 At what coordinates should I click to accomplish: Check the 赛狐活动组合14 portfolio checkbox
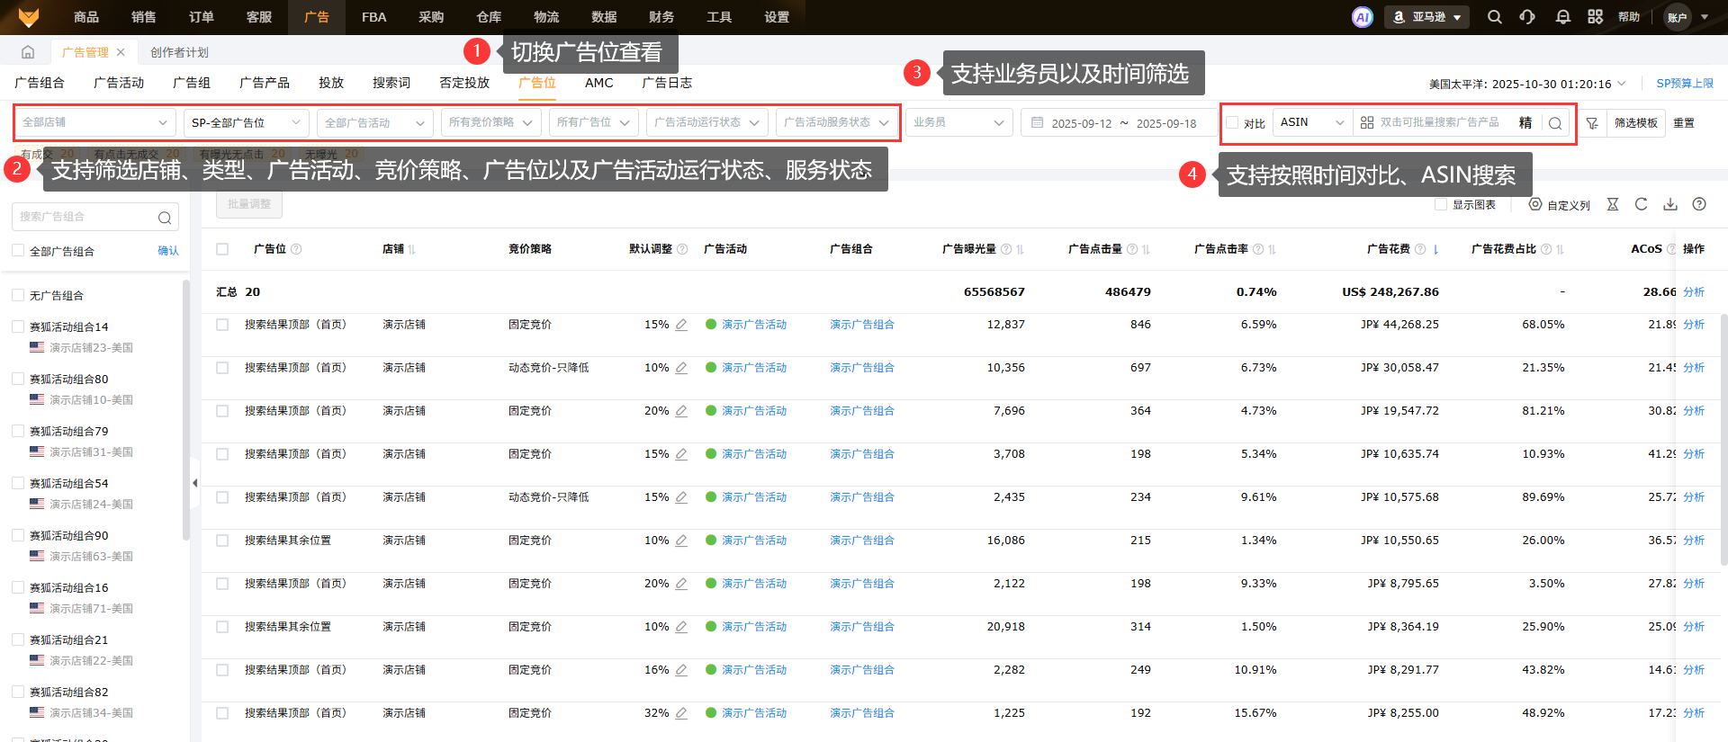(x=18, y=327)
